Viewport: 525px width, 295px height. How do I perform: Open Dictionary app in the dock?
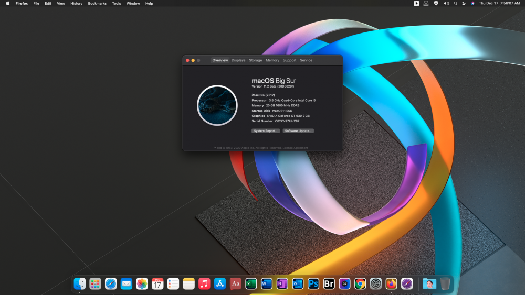click(x=235, y=283)
